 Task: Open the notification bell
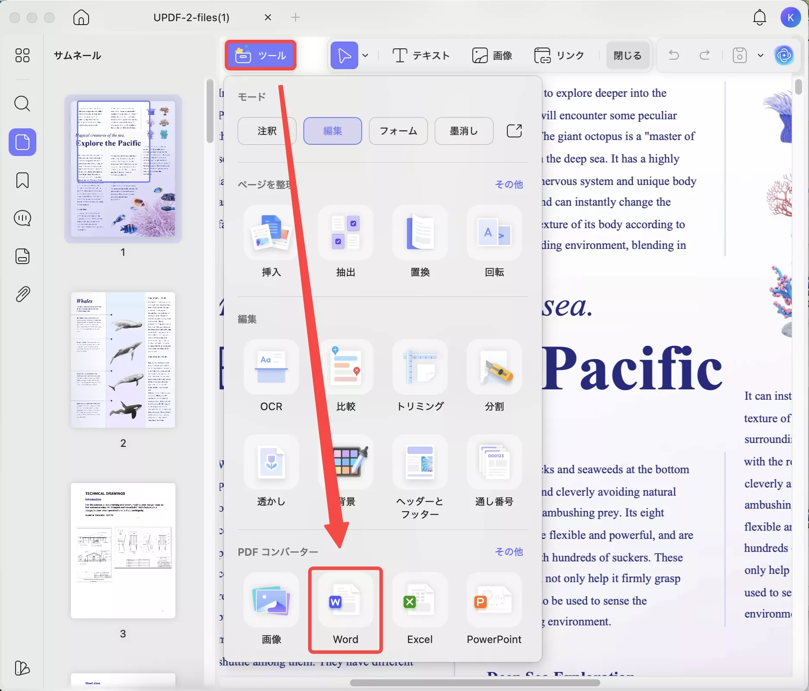[x=759, y=18]
